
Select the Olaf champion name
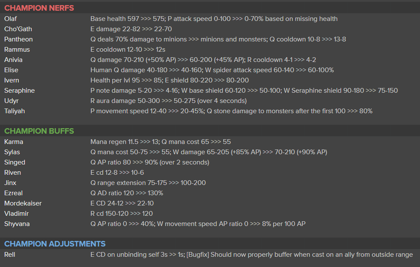10,19
